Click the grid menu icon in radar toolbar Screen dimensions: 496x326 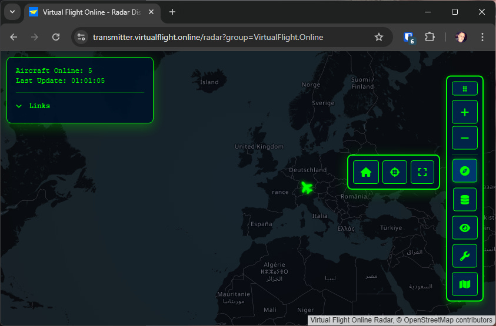coord(465,89)
